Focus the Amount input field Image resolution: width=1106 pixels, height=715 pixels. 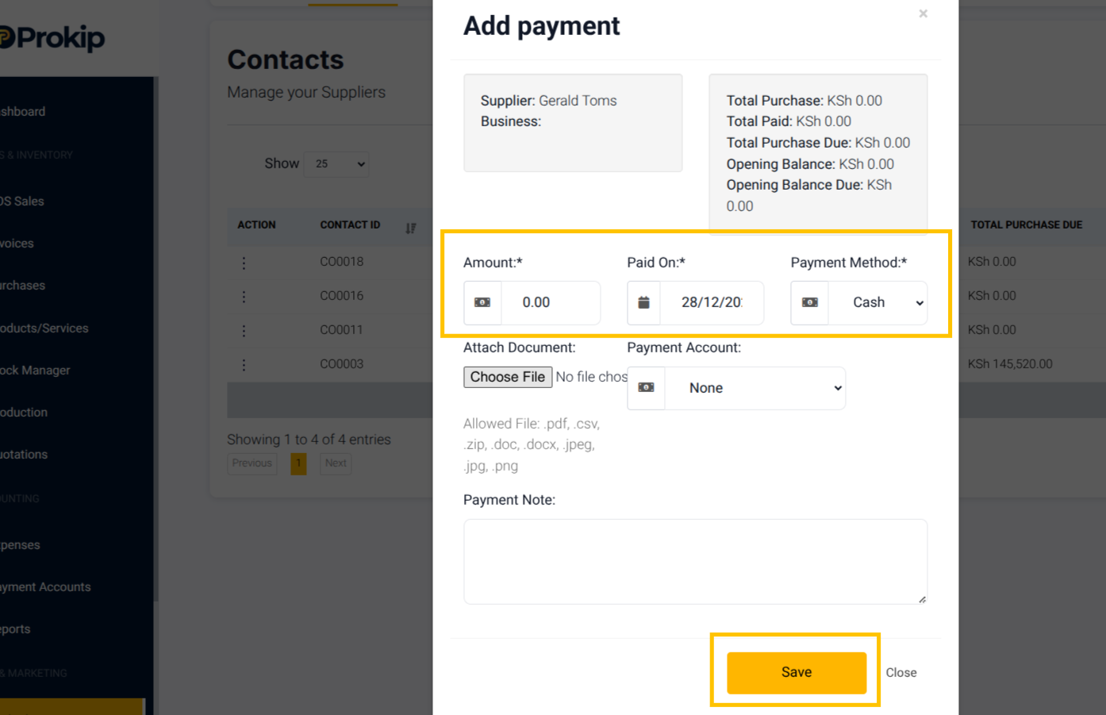tap(551, 302)
